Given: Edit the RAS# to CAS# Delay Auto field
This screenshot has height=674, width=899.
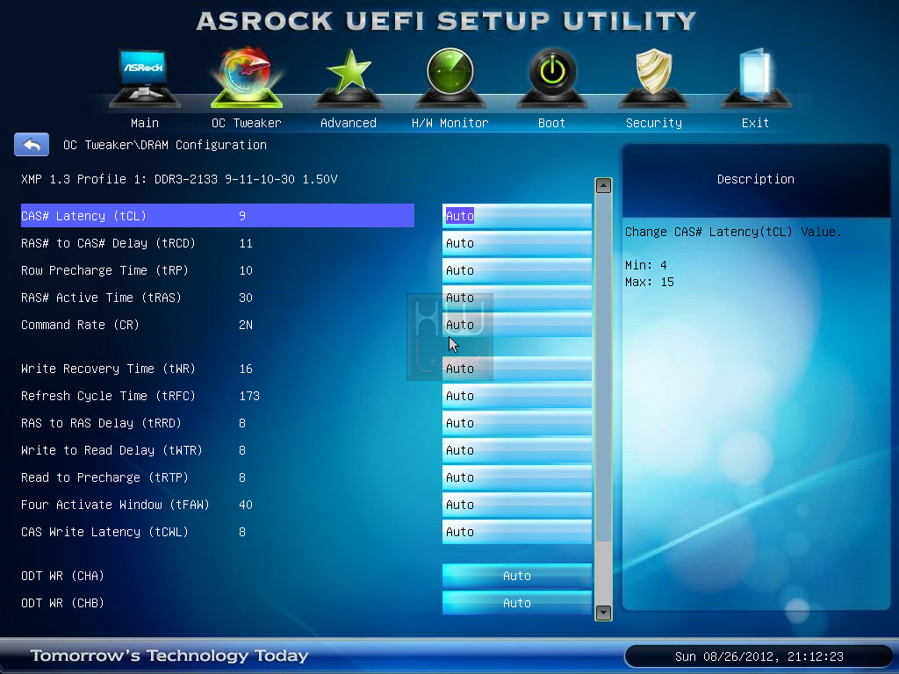Looking at the screenshot, I should [517, 243].
